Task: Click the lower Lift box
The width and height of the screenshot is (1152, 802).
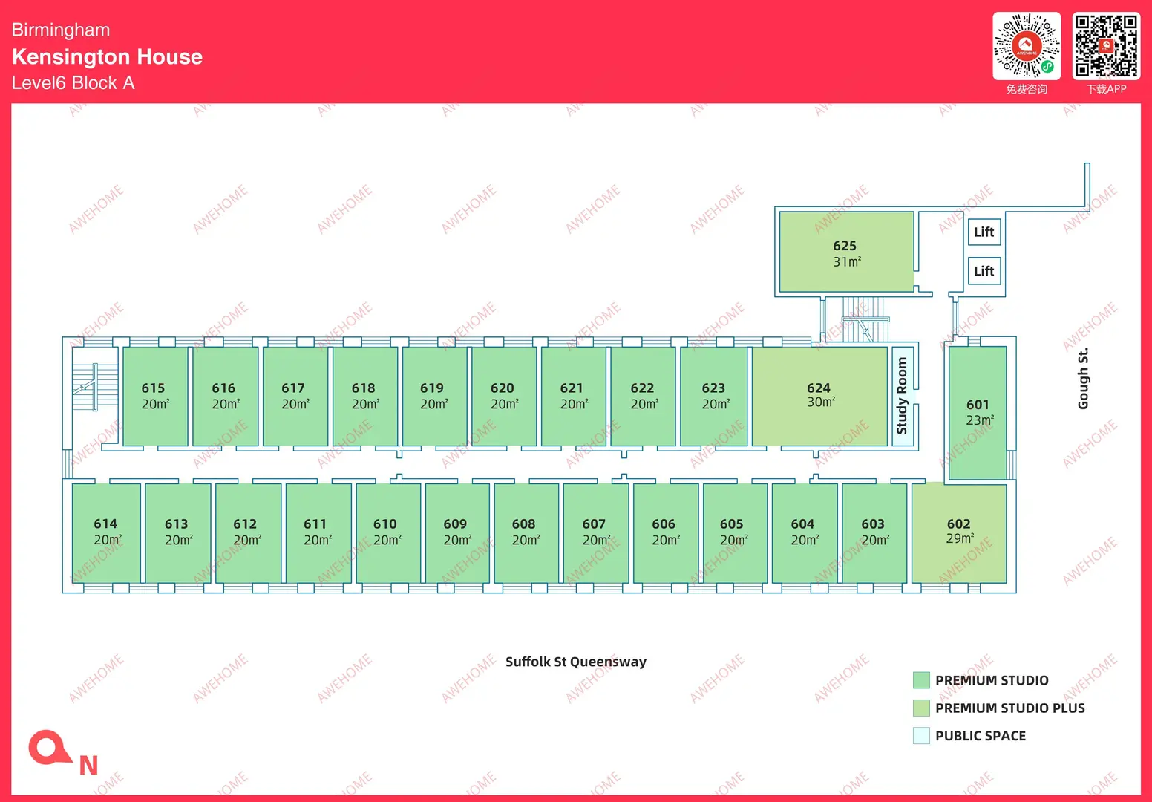Action: (984, 271)
